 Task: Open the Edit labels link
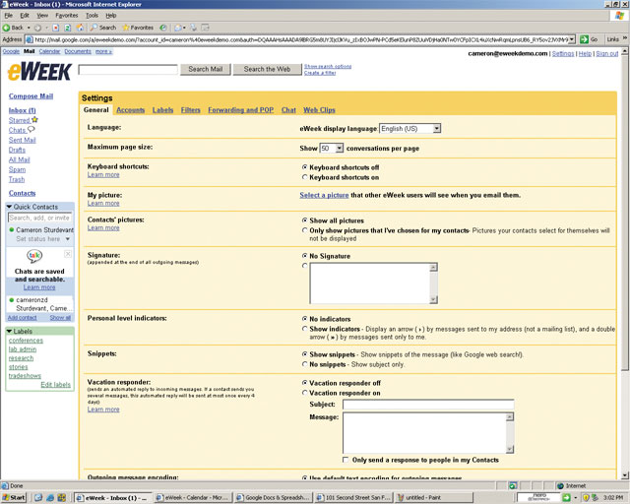55,385
